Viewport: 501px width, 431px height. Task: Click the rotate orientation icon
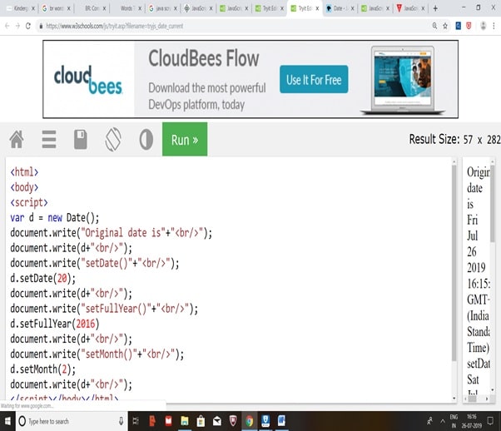(113, 139)
